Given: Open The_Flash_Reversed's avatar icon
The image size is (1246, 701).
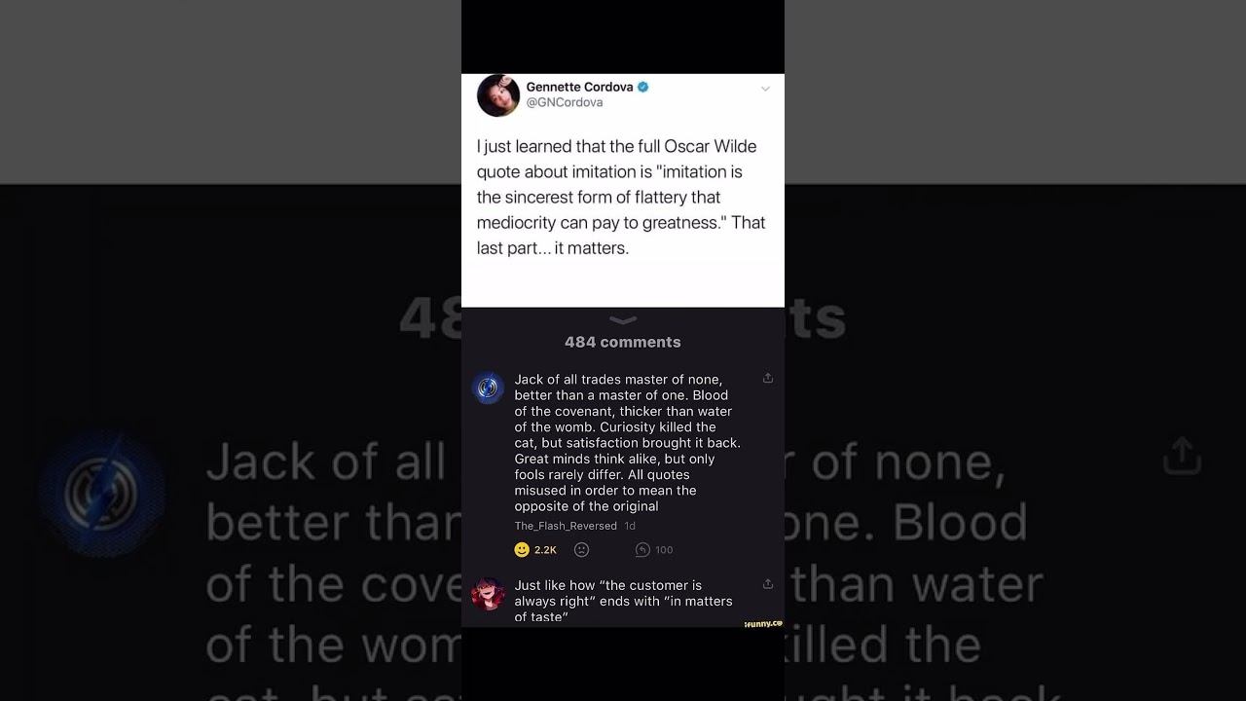Looking at the screenshot, I should point(488,388).
